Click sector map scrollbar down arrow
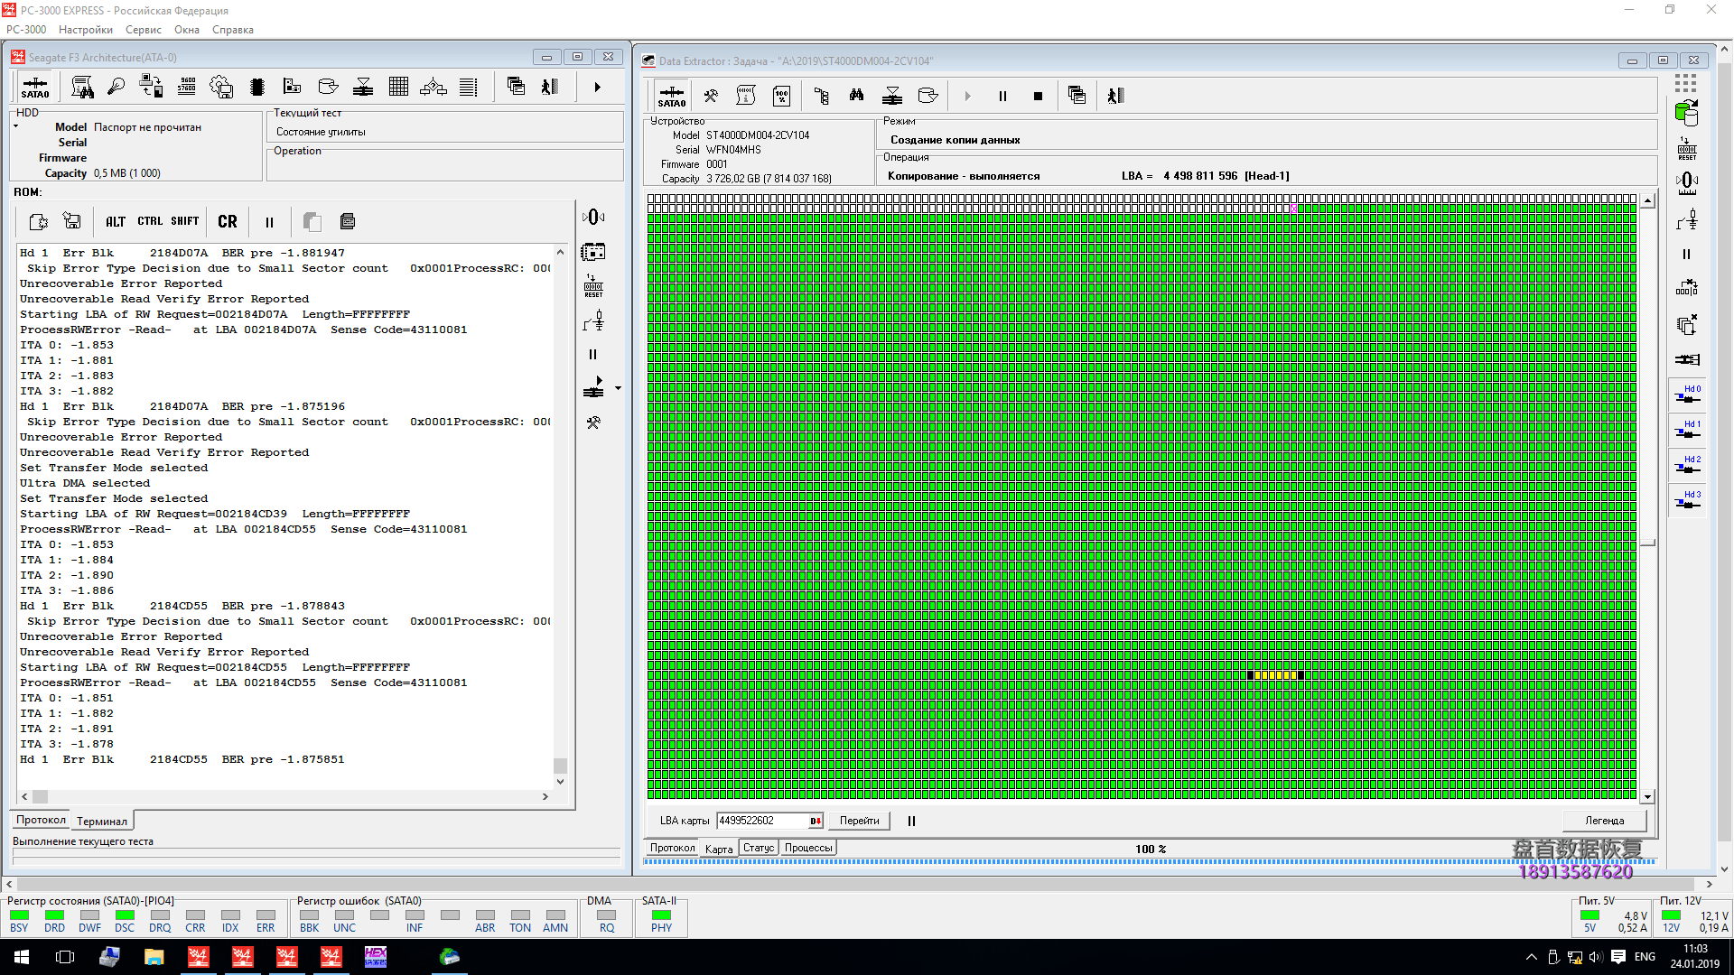1734x975 pixels. tap(1647, 797)
